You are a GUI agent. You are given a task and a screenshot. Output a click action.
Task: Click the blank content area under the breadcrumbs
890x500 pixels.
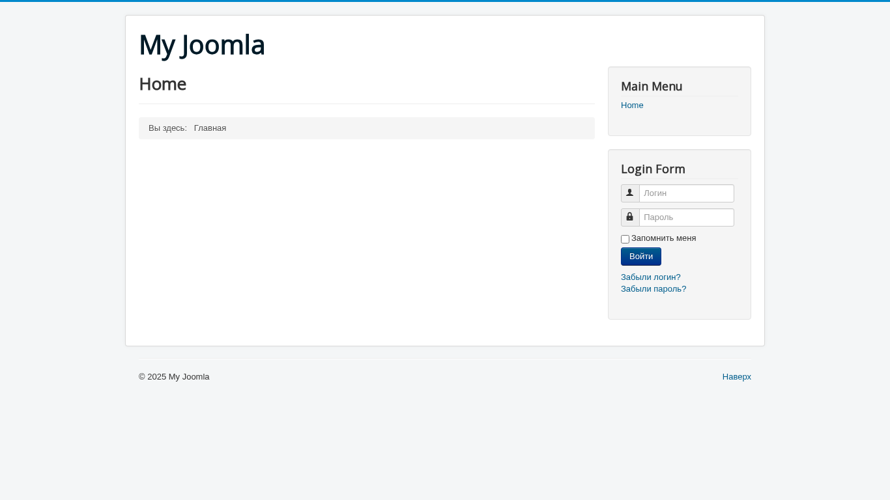point(365,234)
